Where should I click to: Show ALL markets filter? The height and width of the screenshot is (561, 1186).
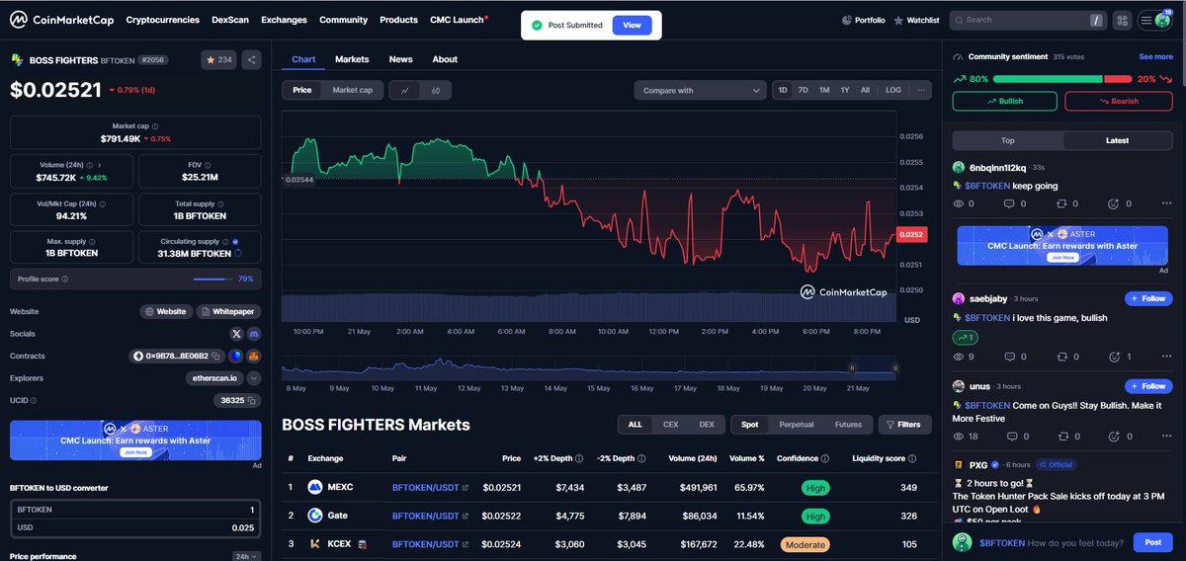[x=635, y=425]
